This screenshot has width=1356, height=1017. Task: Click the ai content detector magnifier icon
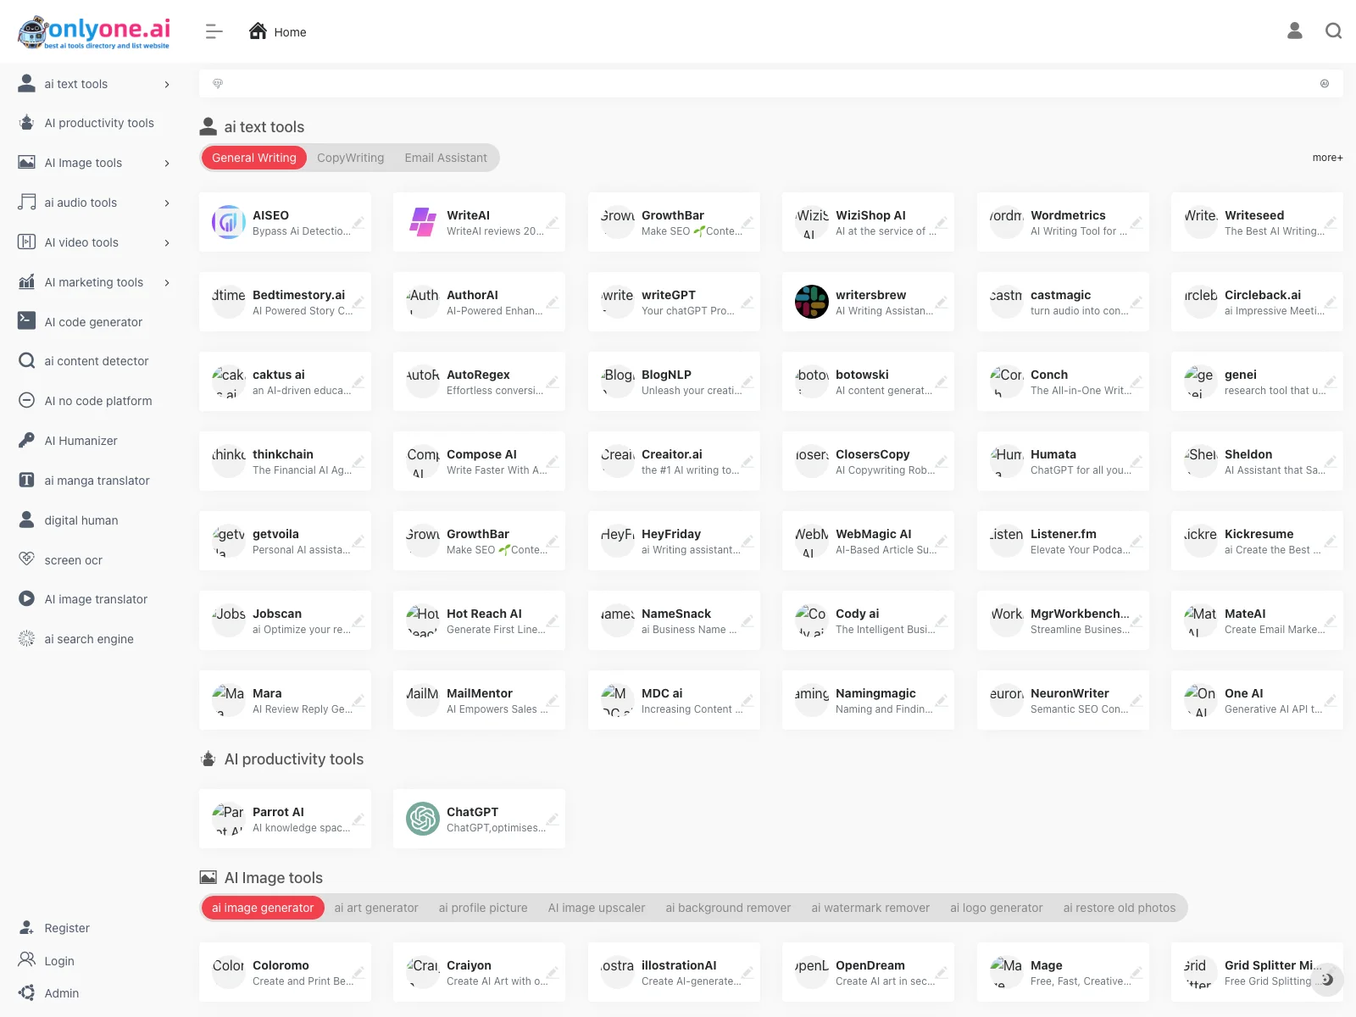[27, 361]
